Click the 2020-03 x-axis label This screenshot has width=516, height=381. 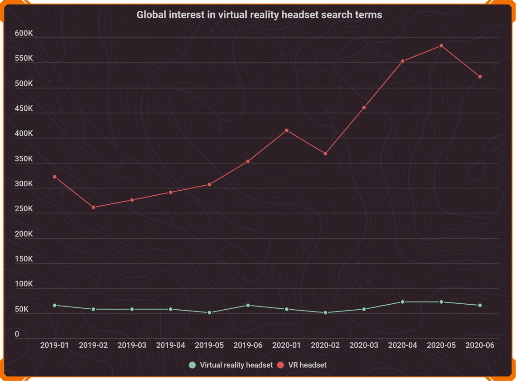364,345
